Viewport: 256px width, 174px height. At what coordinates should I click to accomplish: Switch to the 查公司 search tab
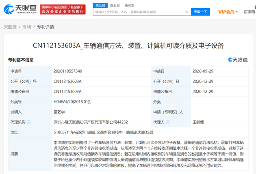100,5
